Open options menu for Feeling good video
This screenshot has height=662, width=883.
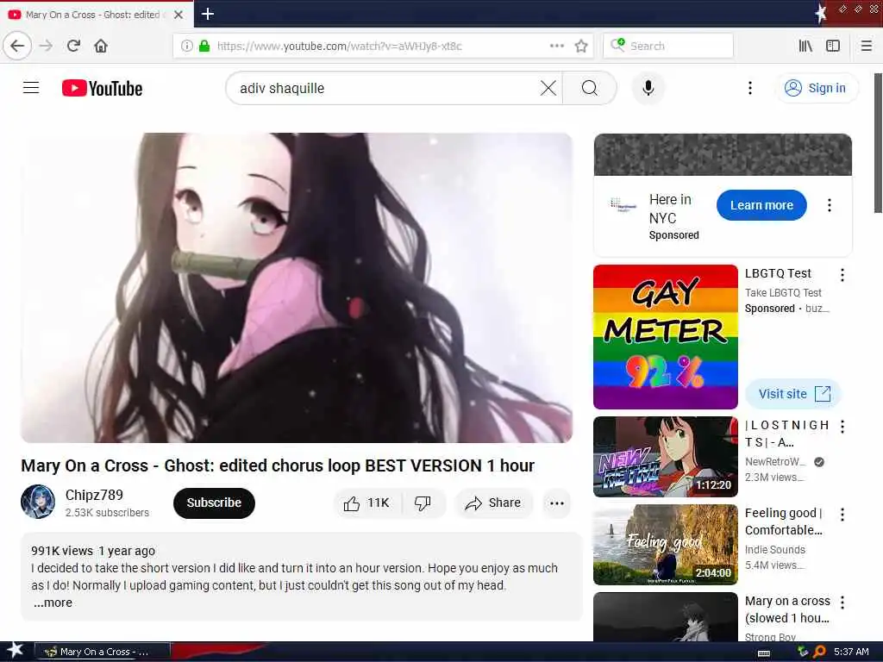click(842, 514)
